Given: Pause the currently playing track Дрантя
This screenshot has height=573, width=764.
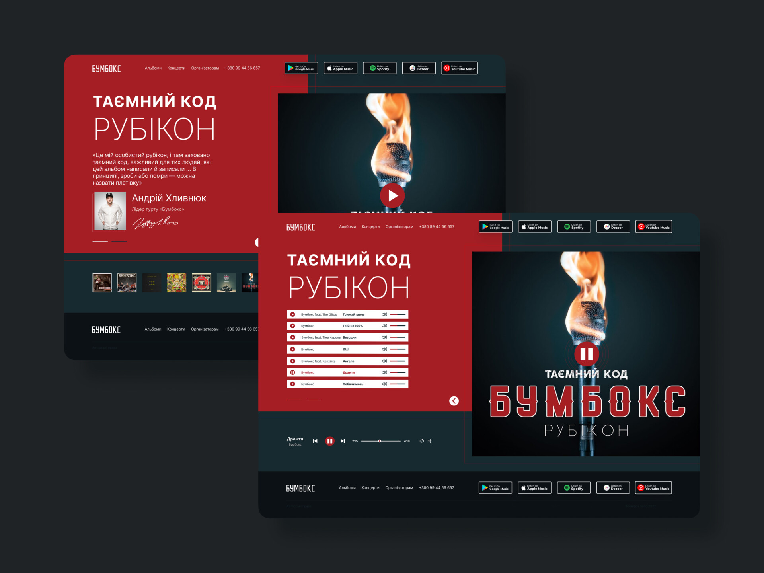Looking at the screenshot, I should [x=293, y=372].
